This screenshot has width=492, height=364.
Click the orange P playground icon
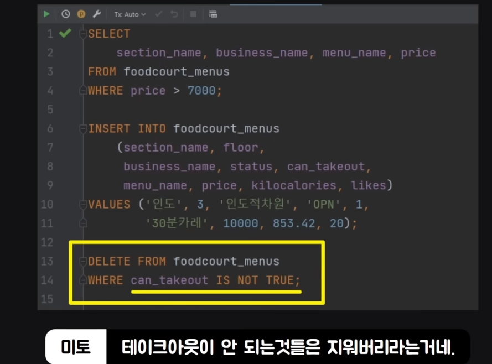click(x=81, y=14)
